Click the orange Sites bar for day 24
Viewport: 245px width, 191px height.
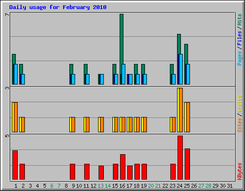(x=181, y=110)
